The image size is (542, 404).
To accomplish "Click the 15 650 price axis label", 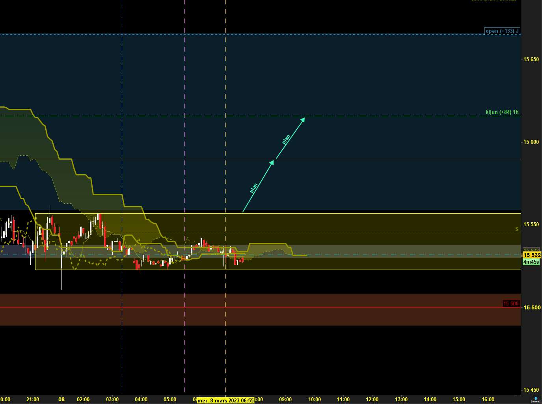I will 531,59.
